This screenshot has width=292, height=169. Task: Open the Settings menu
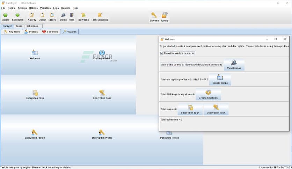[22, 8]
